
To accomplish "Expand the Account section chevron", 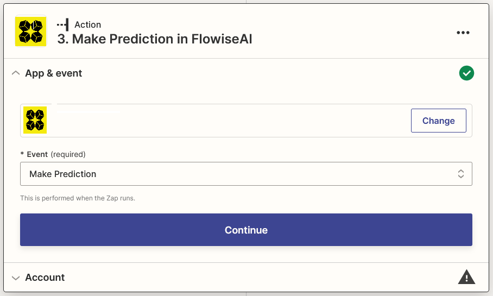I will [16, 278].
